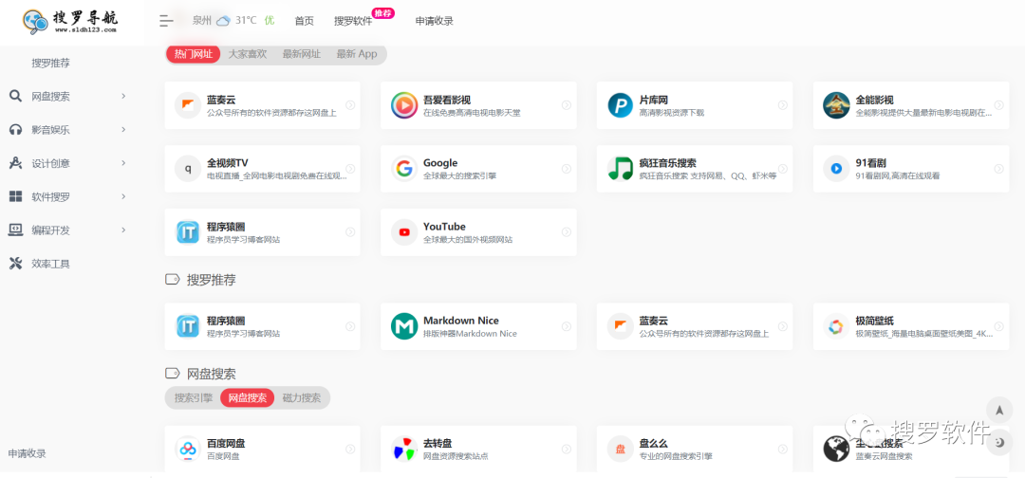Click the 推荐 badge

[383, 13]
